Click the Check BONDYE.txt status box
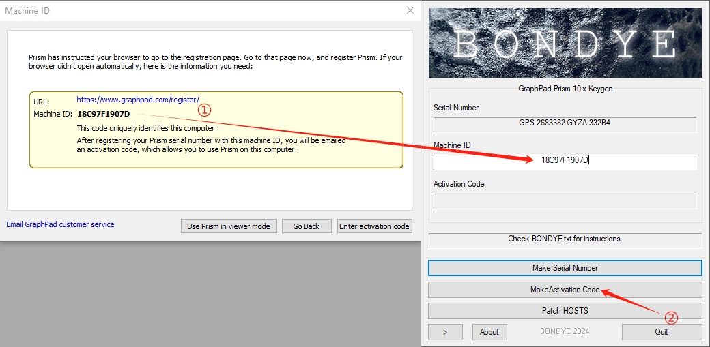The width and height of the screenshot is (710, 347). (x=565, y=240)
